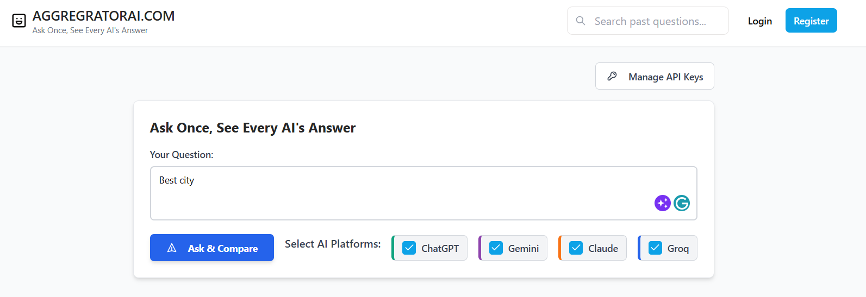This screenshot has height=297, width=866.
Task: Click the purple sparkle AI assistant icon
Action: coord(662,203)
